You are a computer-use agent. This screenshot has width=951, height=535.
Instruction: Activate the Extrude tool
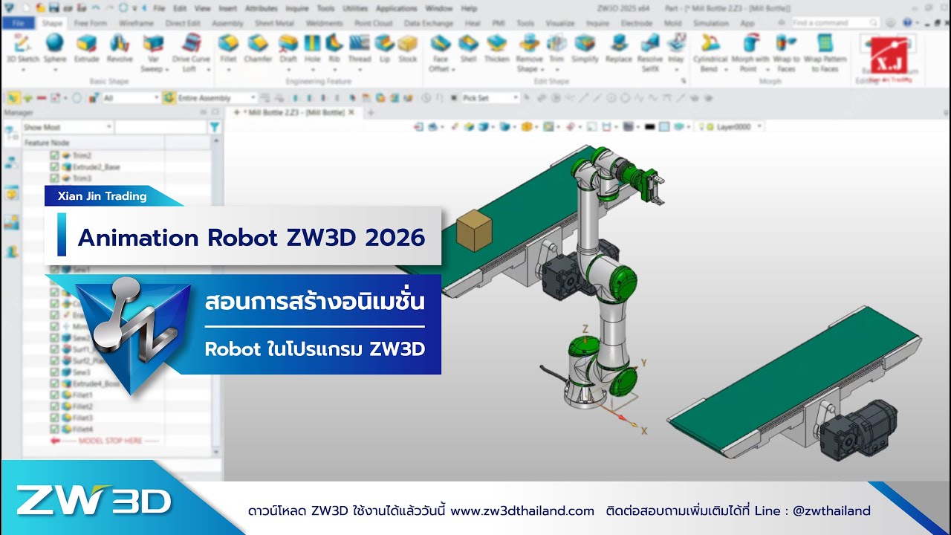[x=87, y=49]
